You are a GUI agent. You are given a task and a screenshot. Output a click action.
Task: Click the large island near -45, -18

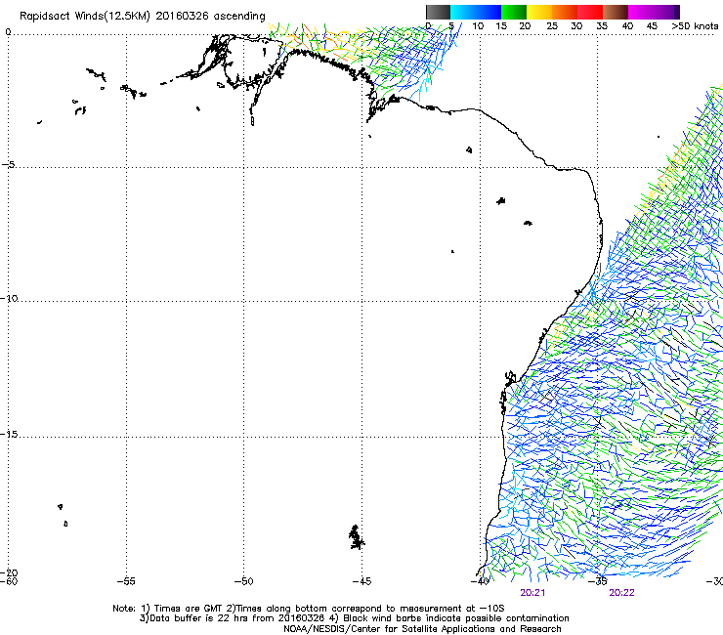click(x=356, y=537)
